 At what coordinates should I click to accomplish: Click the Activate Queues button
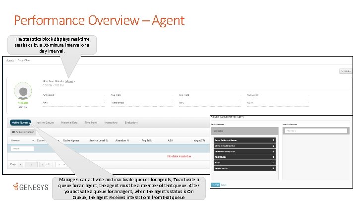click(x=23, y=132)
